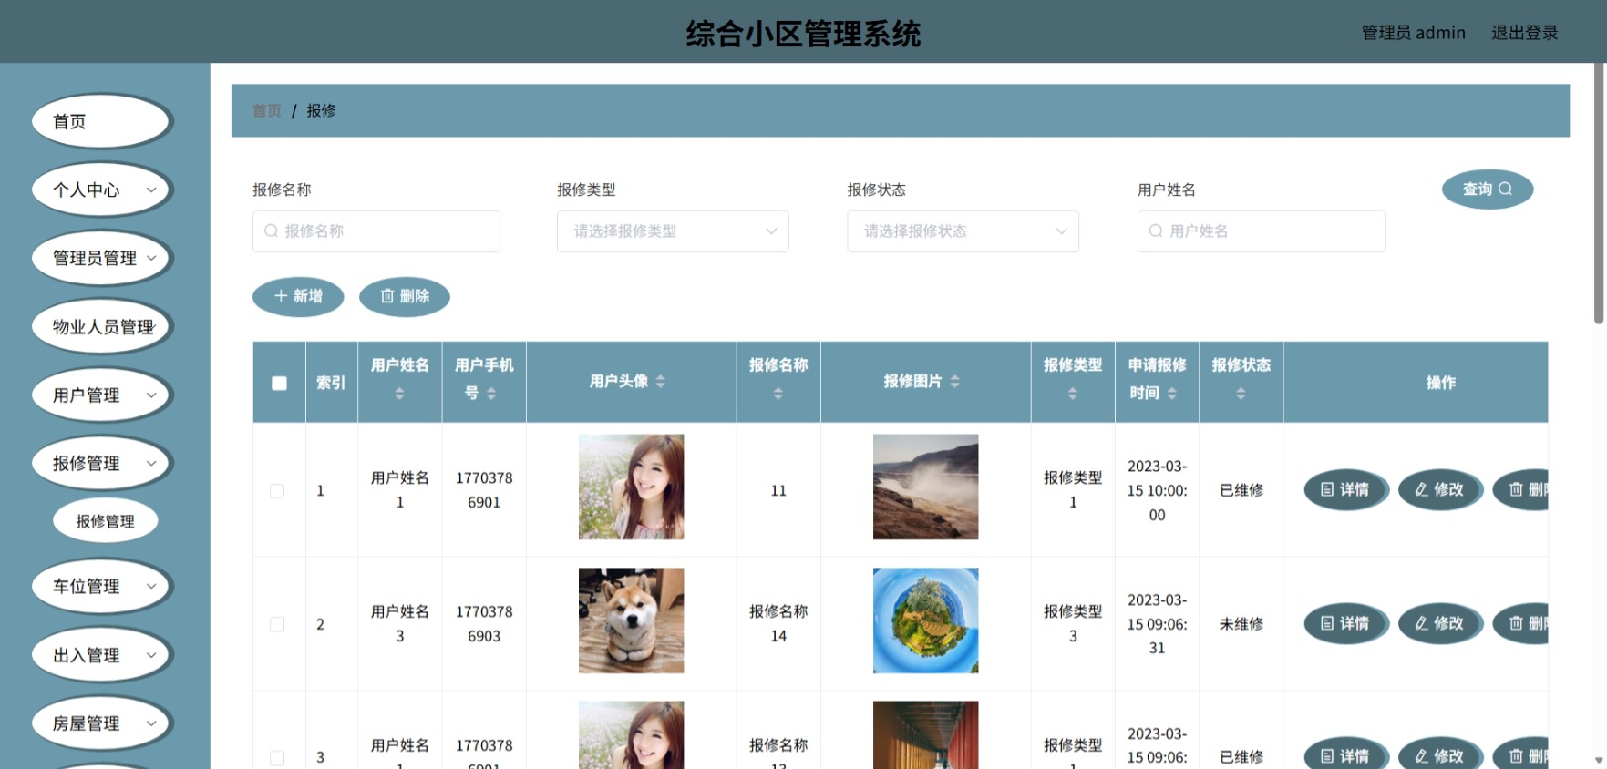Check the checkbox for row 3
The width and height of the screenshot is (1607, 769).
point(277,758)
